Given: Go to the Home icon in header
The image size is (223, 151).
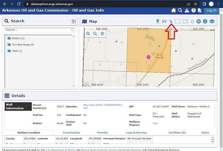Looking at the screenshot, I should [x=174, y=10].
